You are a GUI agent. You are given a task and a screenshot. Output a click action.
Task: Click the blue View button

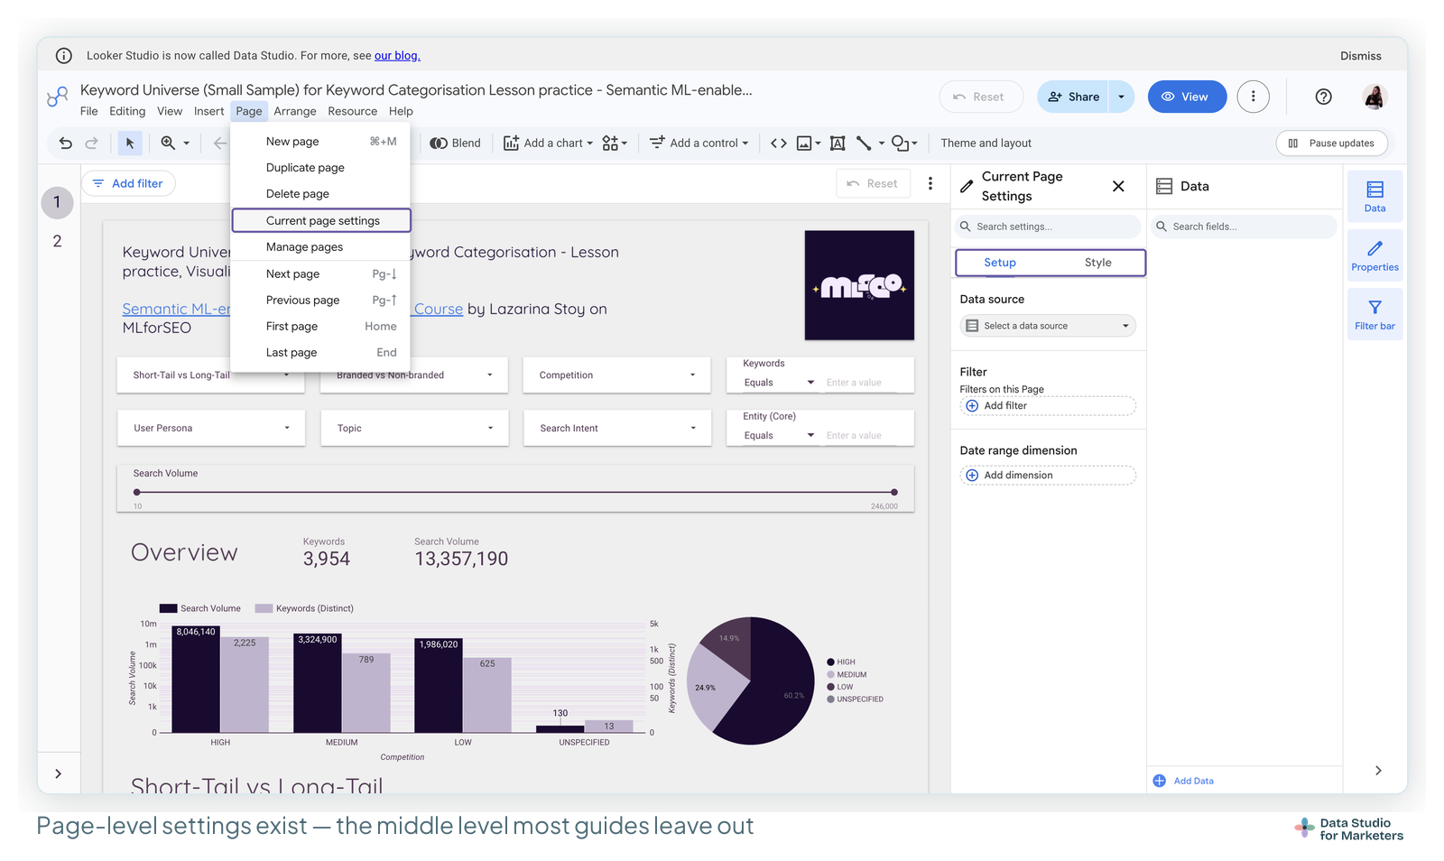(1187, 97)
